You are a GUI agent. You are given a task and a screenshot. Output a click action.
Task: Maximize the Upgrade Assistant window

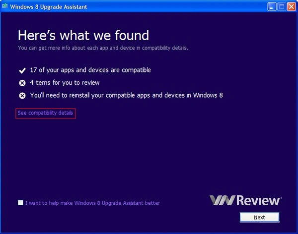[x=281, y=6]
